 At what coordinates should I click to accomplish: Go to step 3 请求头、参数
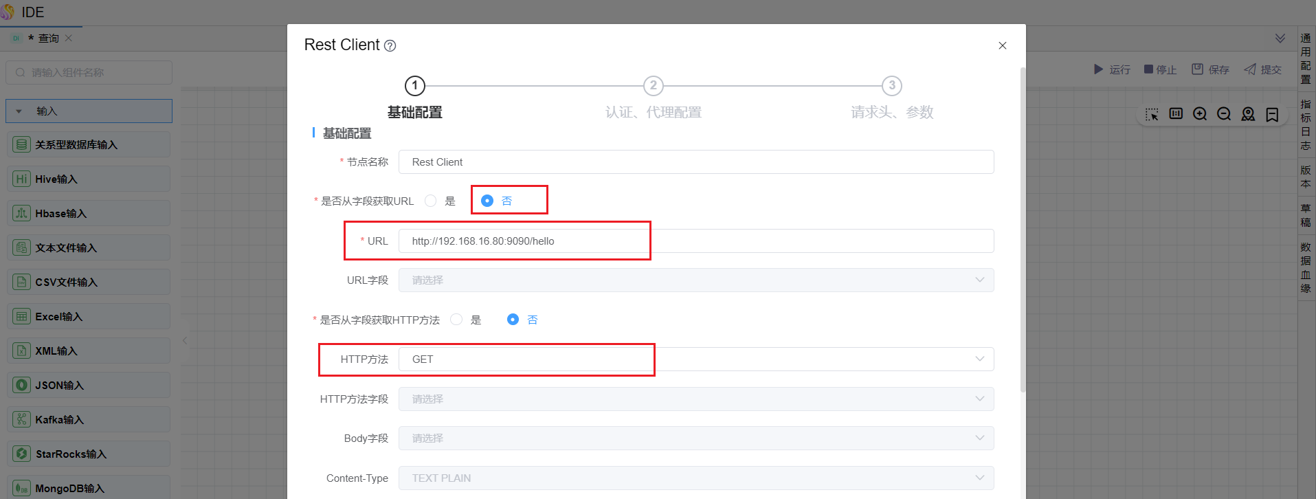[x=891, y=87]
